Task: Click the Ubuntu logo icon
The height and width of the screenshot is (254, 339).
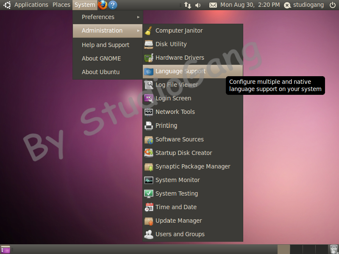Action: (x=7, y=5)
